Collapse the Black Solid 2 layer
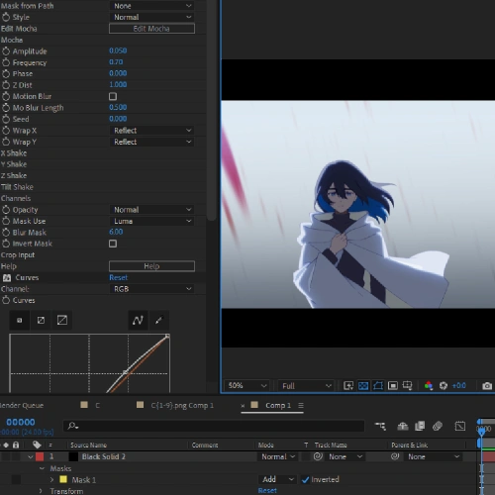Image resolution: width=495 pixels, height=495 pixels. click(x=31, y=456)
